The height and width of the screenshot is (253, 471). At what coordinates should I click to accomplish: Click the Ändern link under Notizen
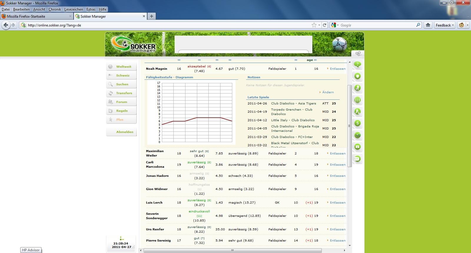coord(328,92)
